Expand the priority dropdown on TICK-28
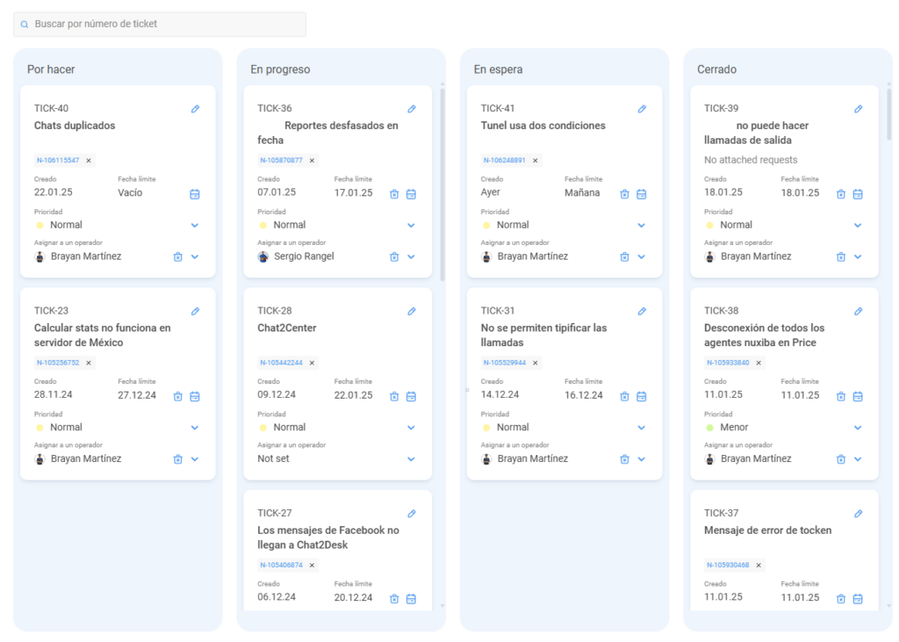 click(411, 428)
